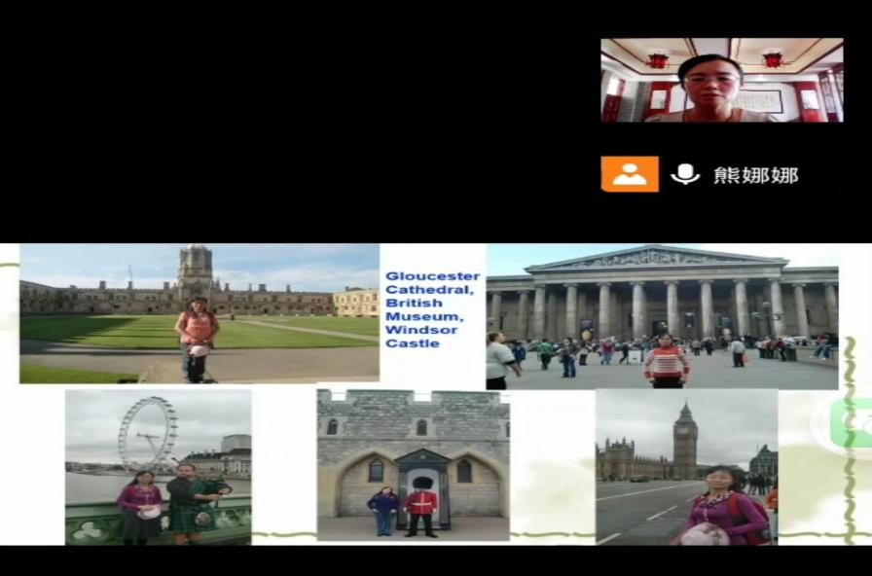The image size is (872, 576).
Task: Click the blue slide caption text
Action: pos(431,309)
